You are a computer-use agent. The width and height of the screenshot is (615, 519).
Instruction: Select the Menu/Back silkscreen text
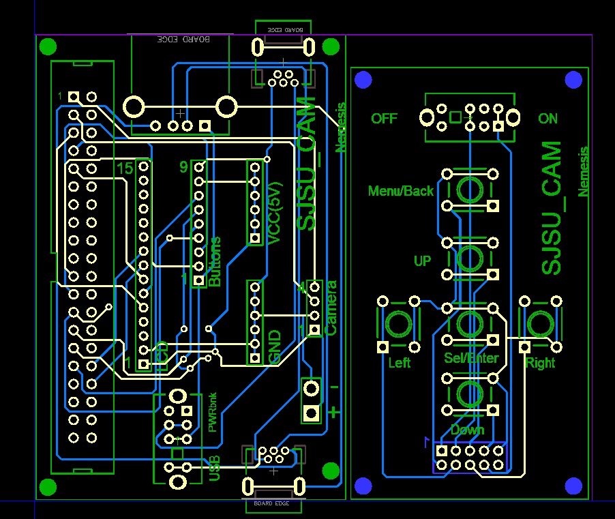(x=400, y=191)
